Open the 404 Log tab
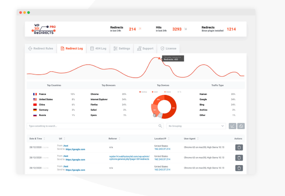Image resolution: width=285 pixels, height=196 pixels. [98, 48]
